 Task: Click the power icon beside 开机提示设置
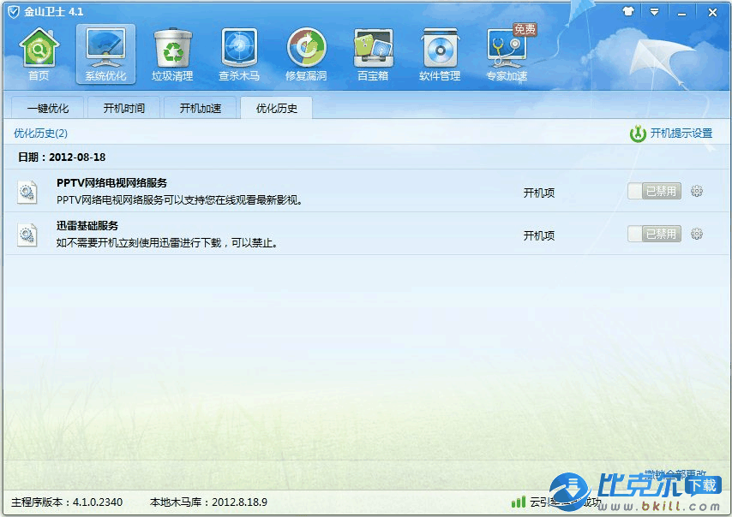[x=638, y=134]
